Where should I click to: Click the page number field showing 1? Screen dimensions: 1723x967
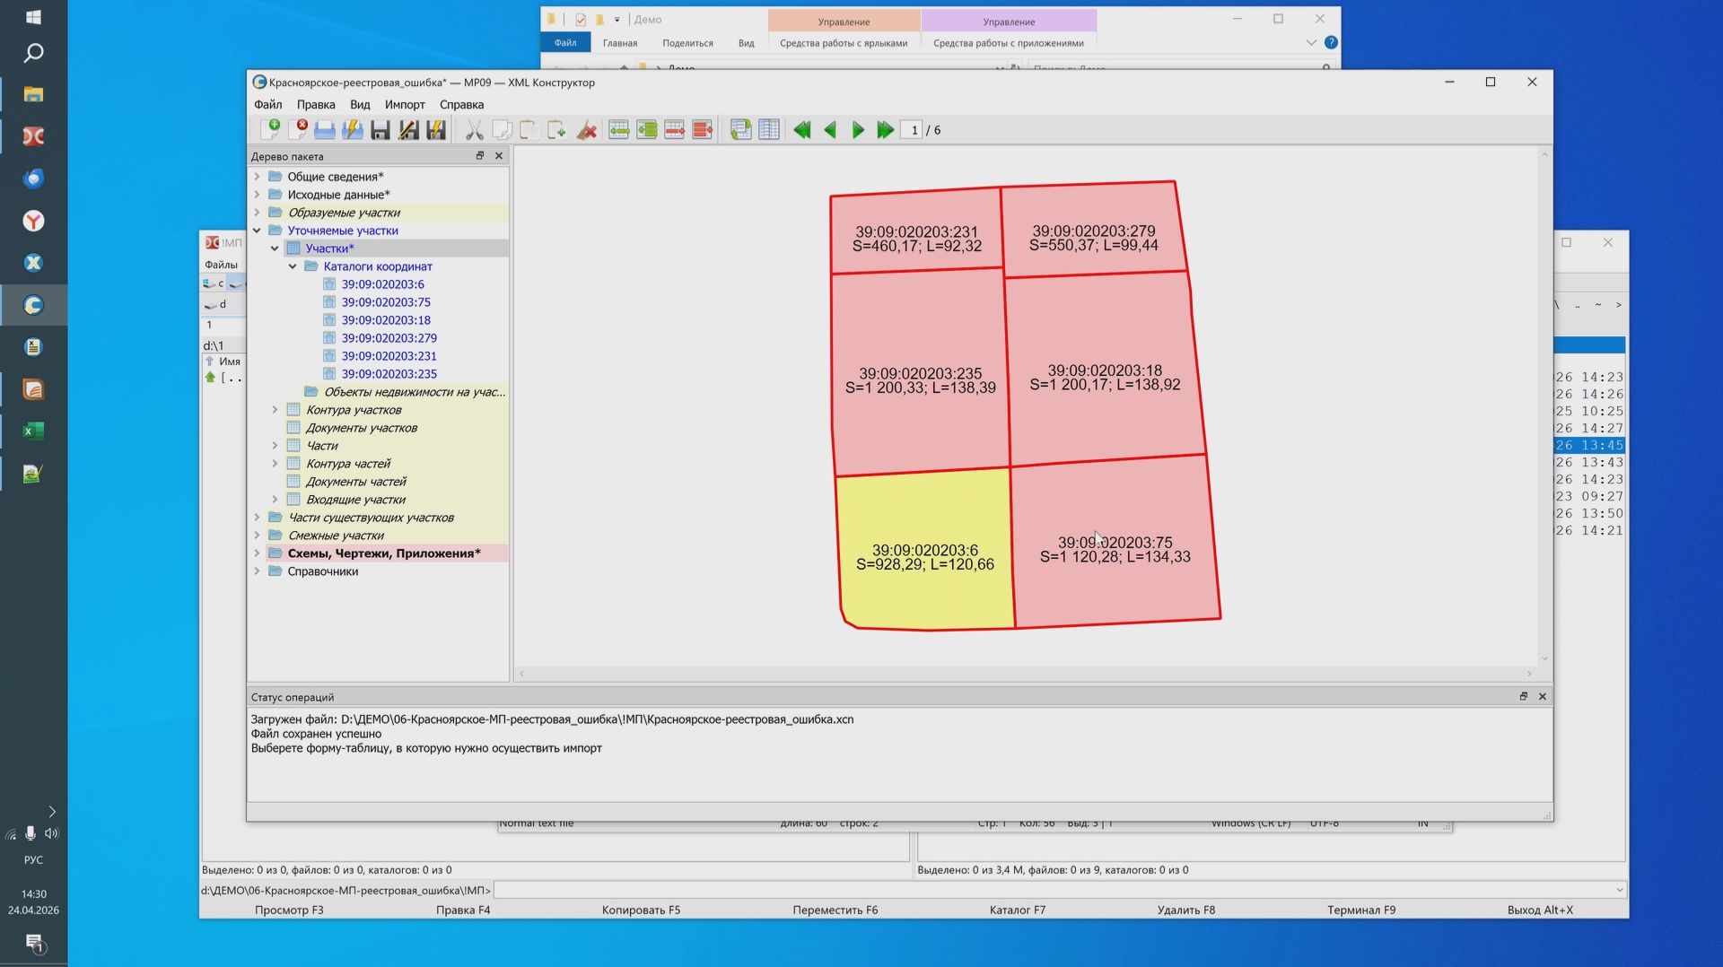[x=913, y=130]
